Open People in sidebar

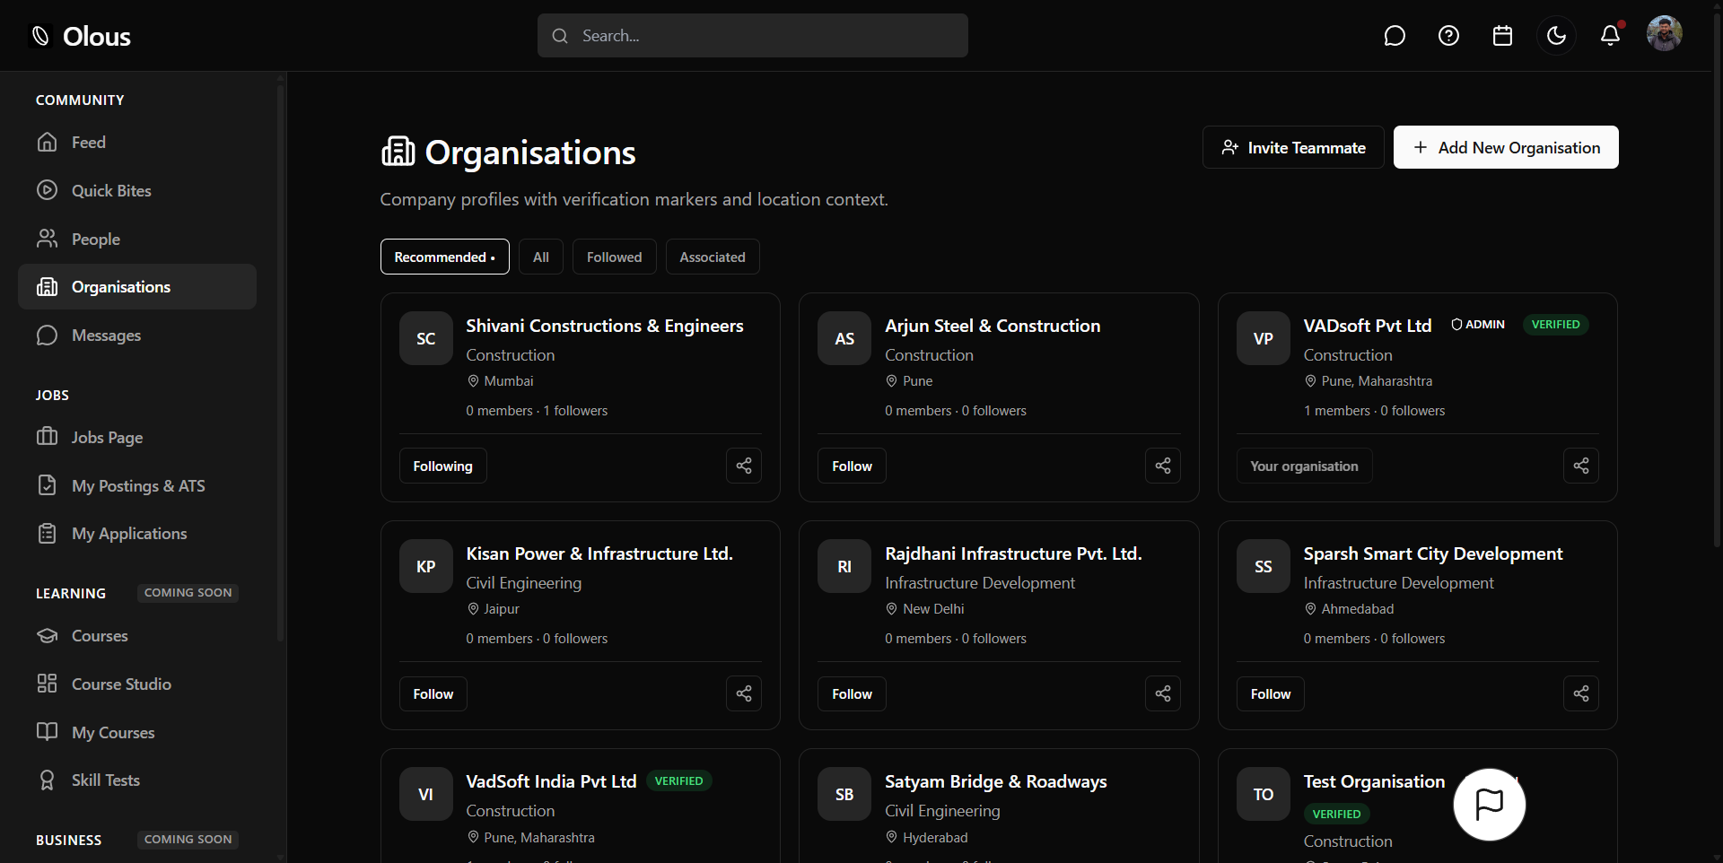[137, 240]
